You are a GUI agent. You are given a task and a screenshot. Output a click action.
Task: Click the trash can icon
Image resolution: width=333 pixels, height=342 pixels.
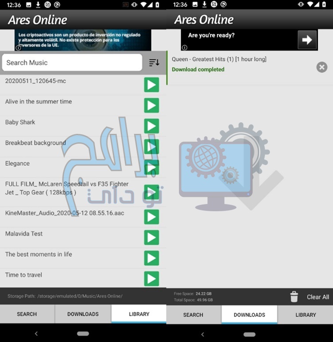pos(294,297)
